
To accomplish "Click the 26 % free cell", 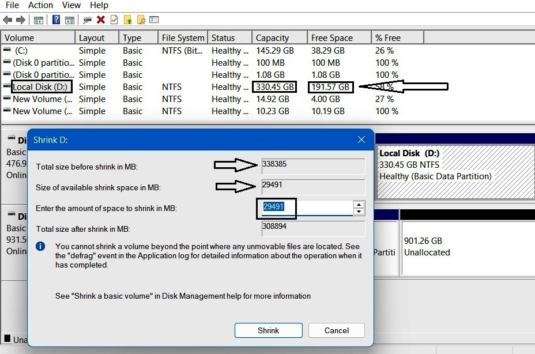I will [x=385, y=51].
